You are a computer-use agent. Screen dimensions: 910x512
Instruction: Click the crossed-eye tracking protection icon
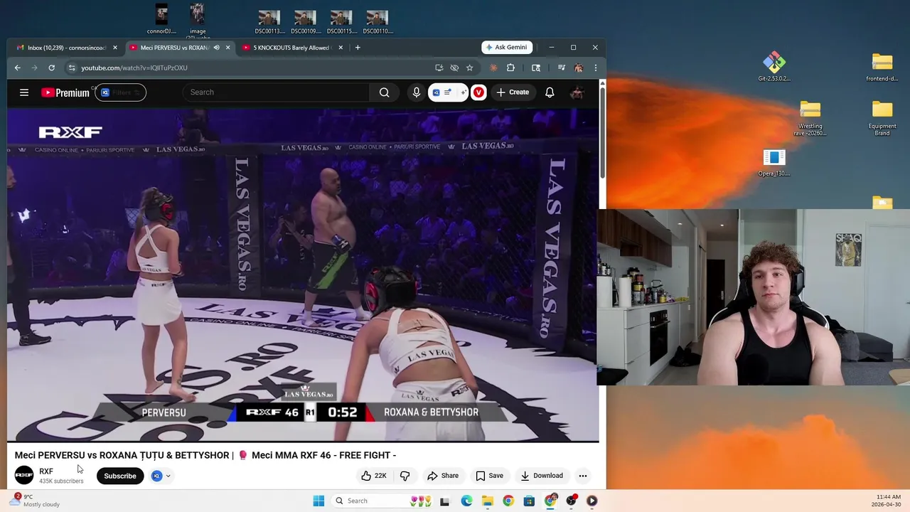[x=454, y=68]
